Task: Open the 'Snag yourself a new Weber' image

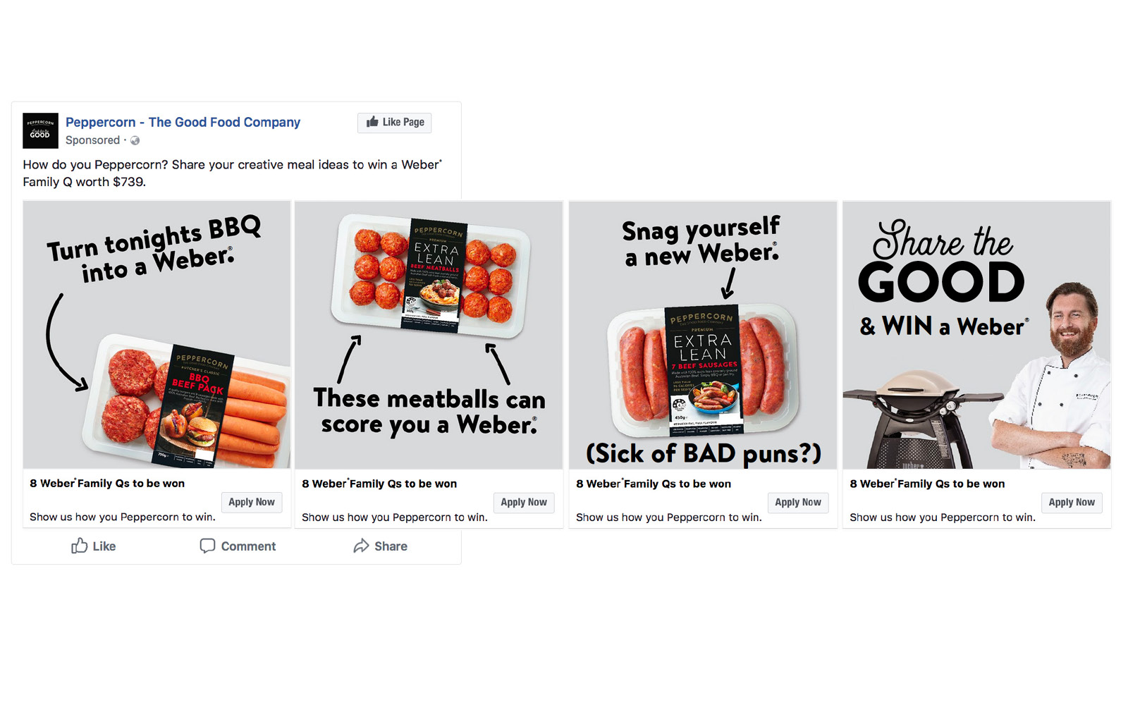Action: tap(703, 335)
